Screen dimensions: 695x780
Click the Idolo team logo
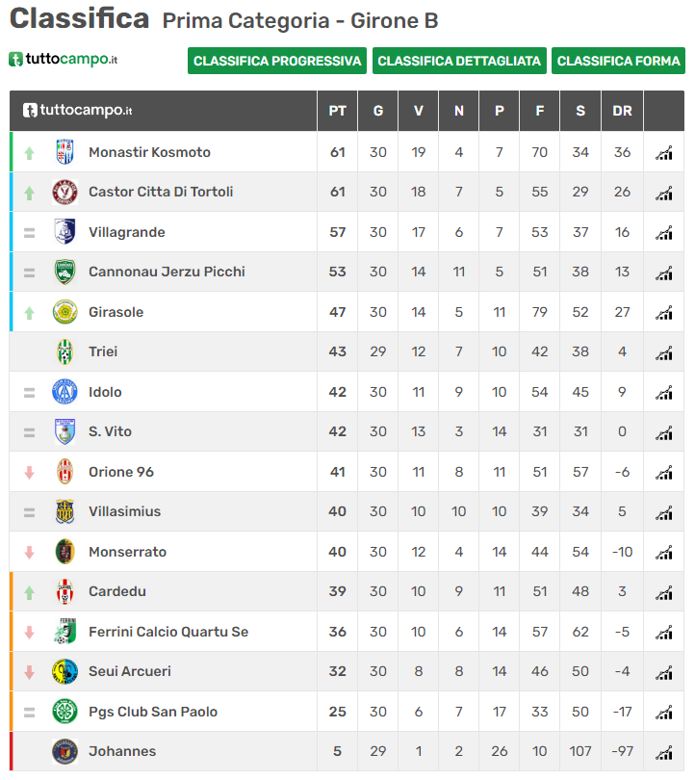click(64, 392)
